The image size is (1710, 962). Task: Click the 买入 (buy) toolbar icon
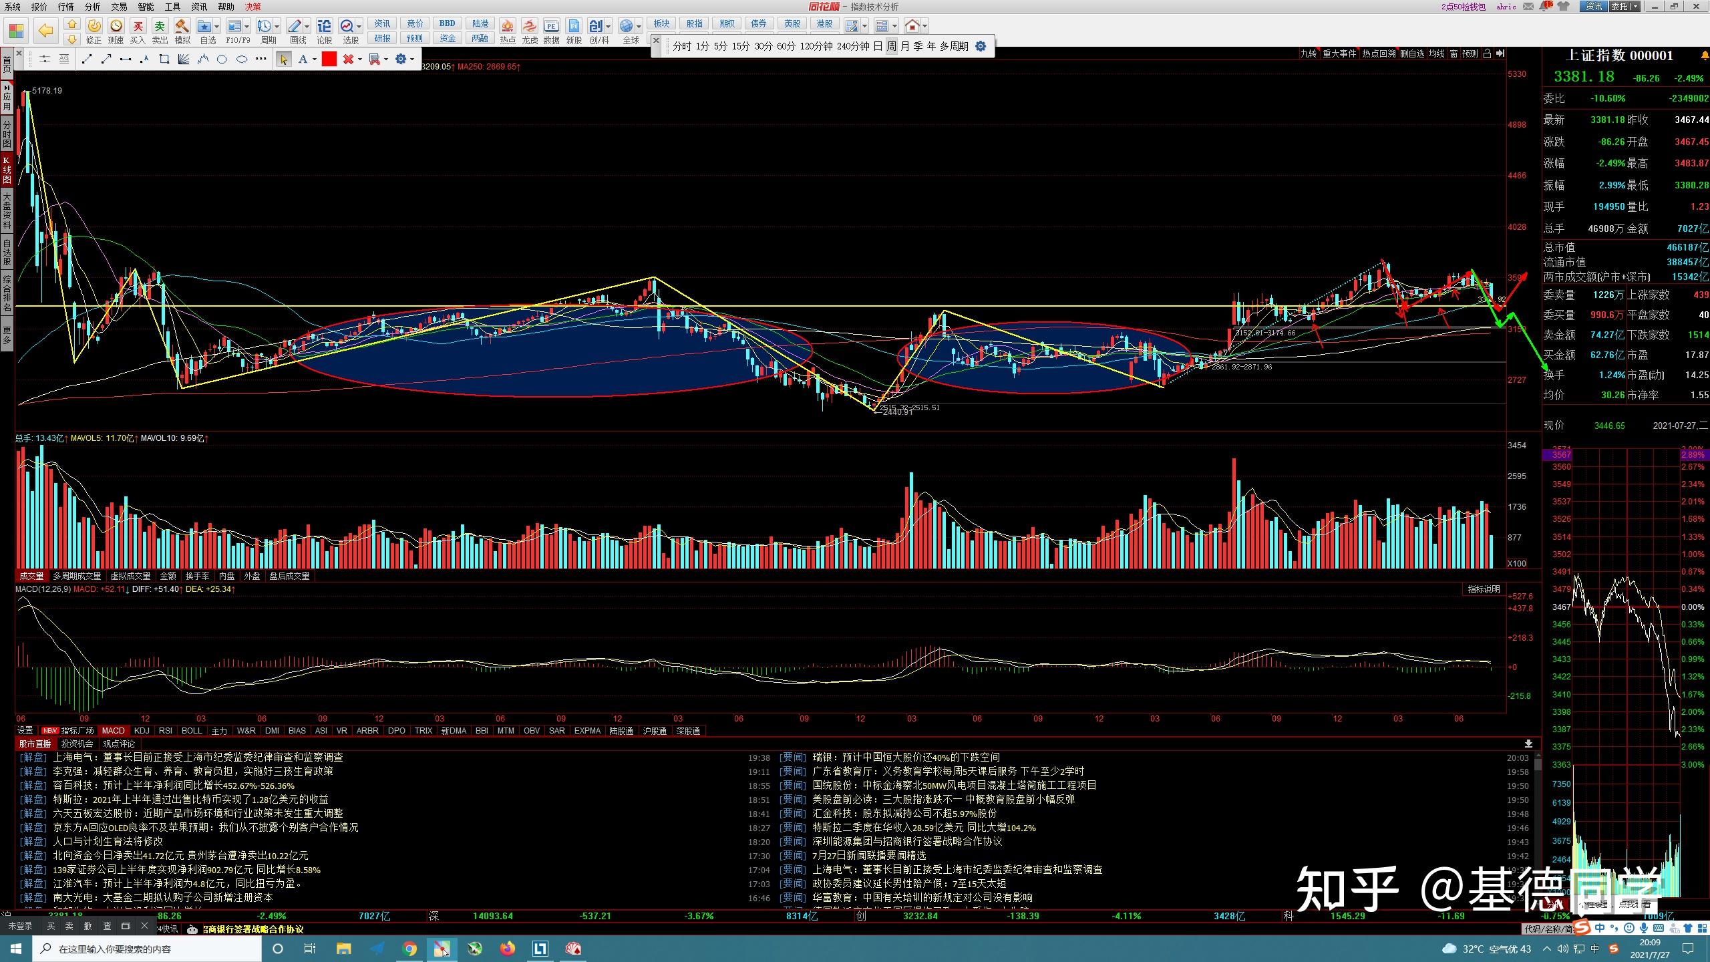click(138, 27)
